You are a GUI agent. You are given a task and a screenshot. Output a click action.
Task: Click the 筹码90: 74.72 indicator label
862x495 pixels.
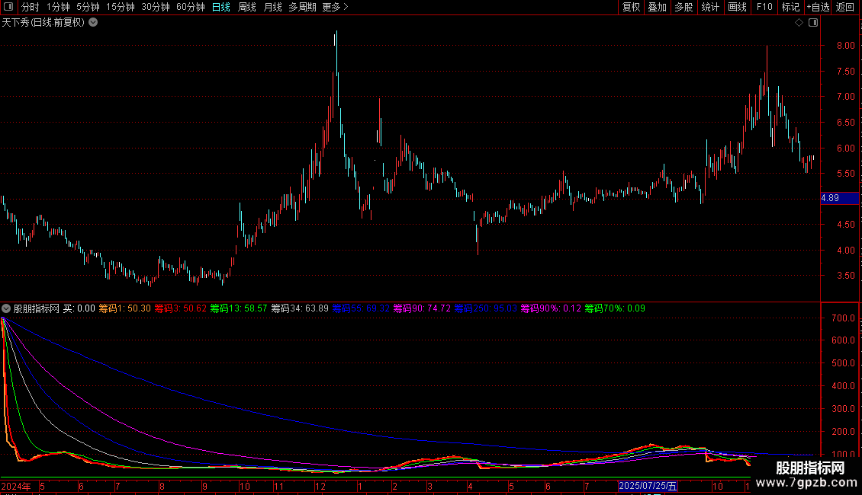tap(422, 308)
